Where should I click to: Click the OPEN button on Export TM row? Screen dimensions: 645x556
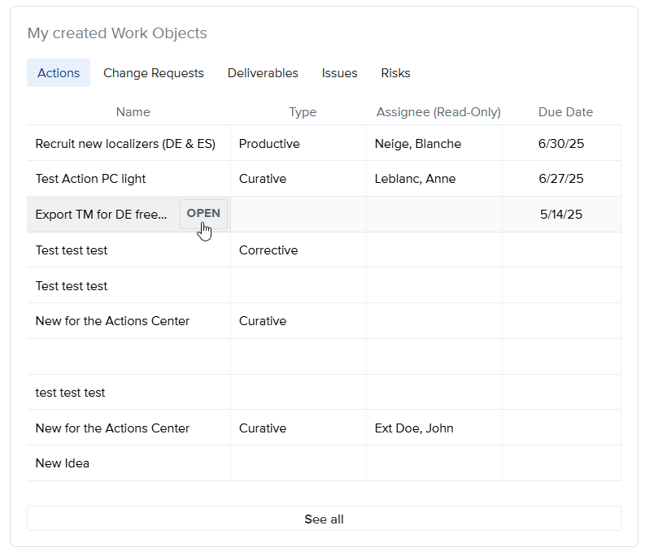(203, 214)
